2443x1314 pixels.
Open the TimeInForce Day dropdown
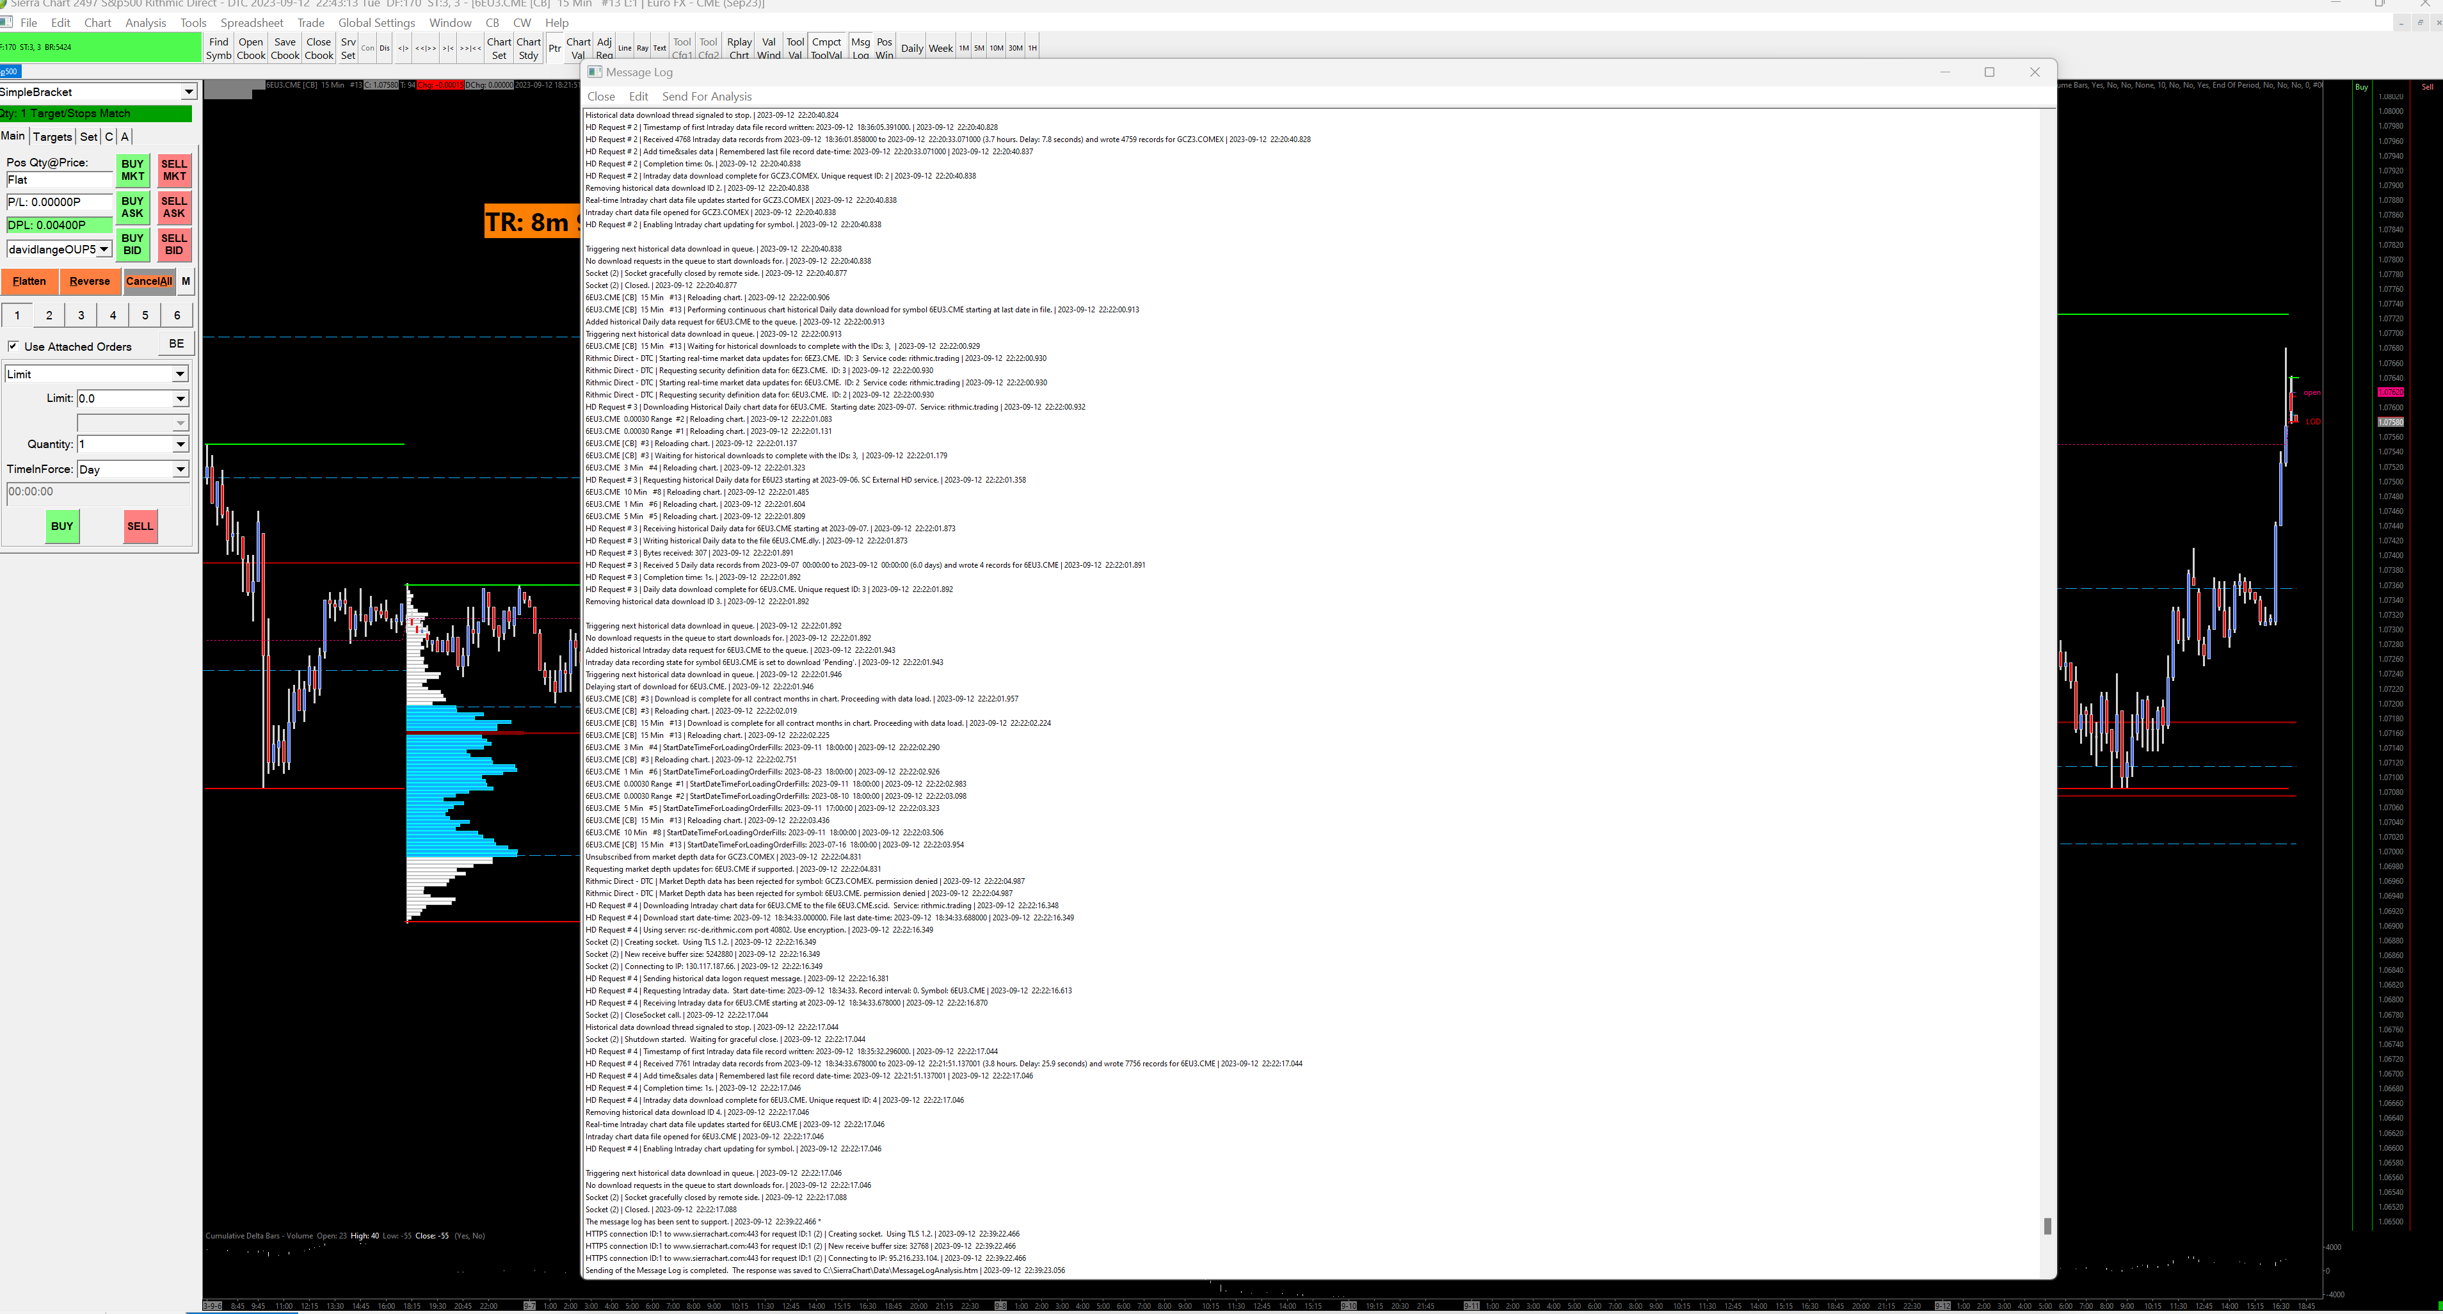click(179, 469)
